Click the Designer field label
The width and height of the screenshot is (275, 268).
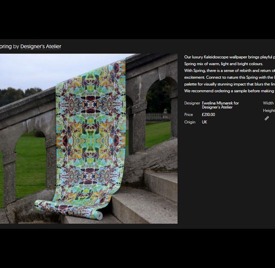pos(192,103)
